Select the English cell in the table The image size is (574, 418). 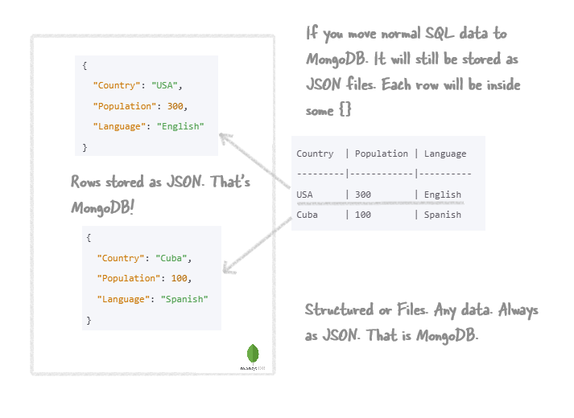click(443, 195)
